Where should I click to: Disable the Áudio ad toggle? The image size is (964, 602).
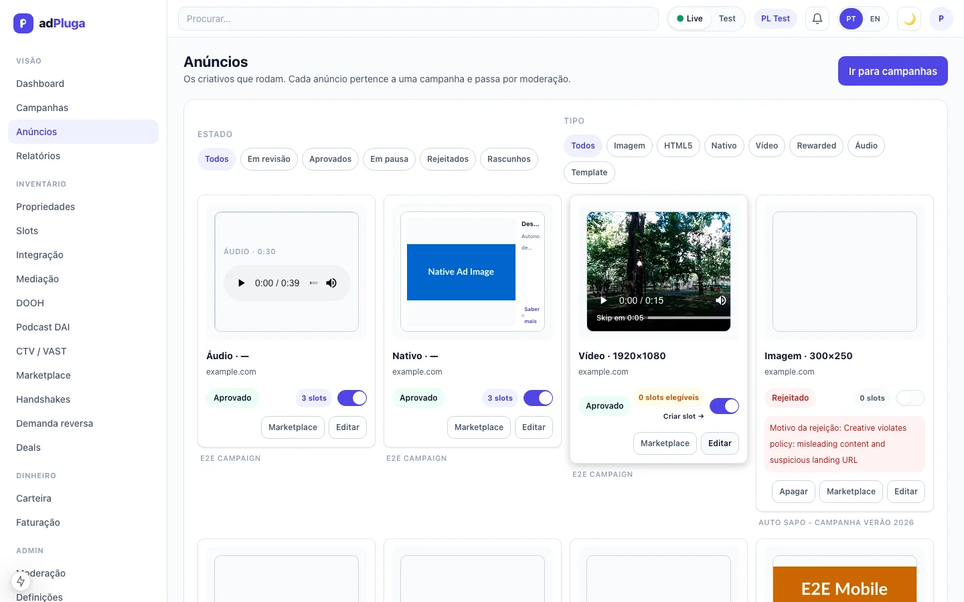pos(352,398)
